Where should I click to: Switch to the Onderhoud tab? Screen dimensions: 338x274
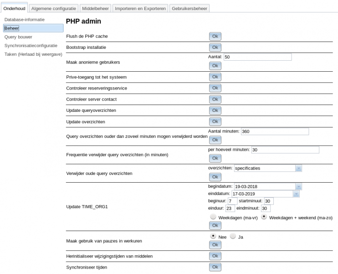14,8
